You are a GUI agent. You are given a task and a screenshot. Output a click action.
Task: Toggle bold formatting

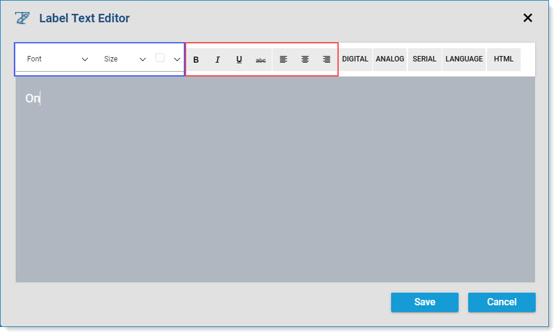tap(196, 60)
